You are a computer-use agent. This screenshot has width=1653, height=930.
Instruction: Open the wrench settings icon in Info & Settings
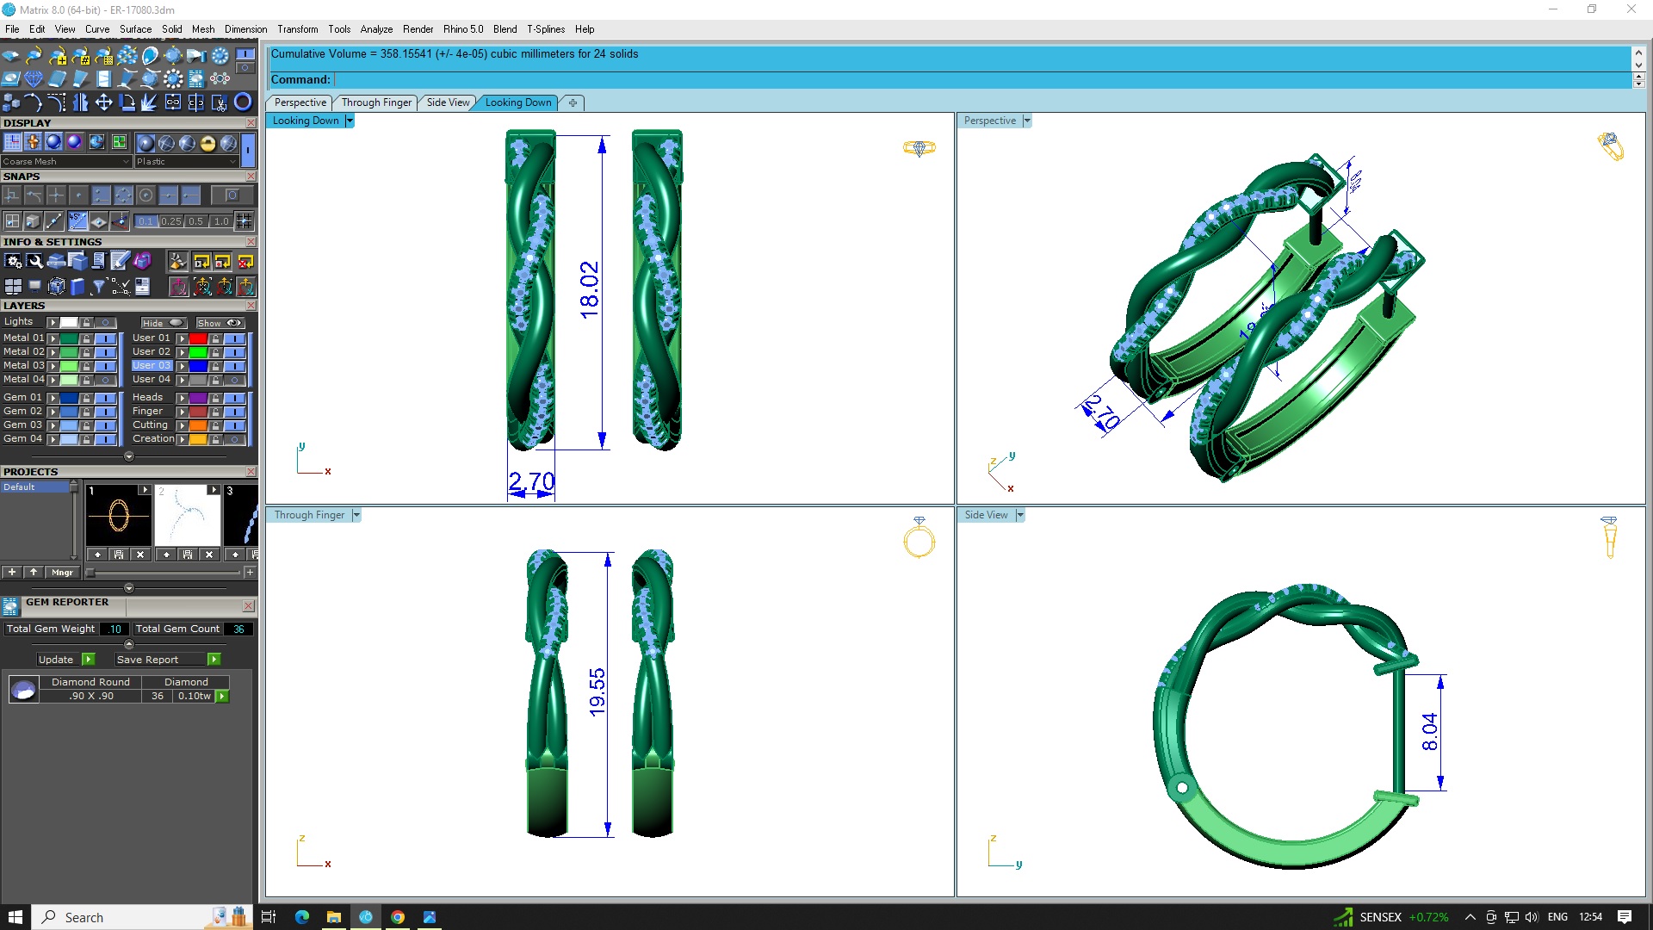(34, 261)
